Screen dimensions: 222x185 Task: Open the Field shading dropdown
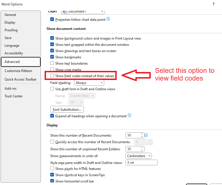pyautogui.click(x=89, y=83)
